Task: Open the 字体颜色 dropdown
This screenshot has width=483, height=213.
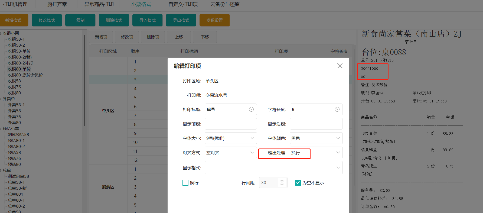Action: point(316,138)
